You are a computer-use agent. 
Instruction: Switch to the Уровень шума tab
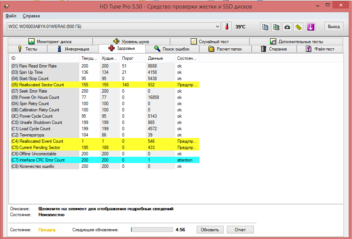tap(131, 42)
